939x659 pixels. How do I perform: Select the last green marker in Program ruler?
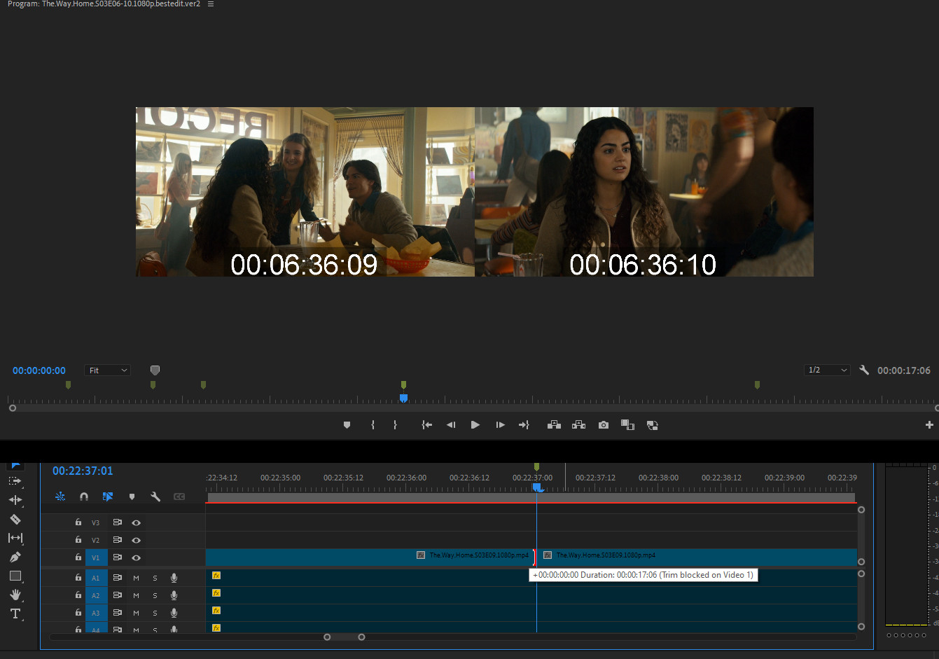[x=757, y=384]
